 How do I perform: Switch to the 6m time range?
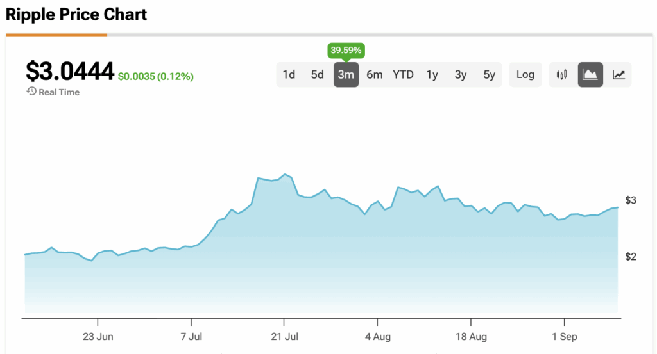(375, 75)
